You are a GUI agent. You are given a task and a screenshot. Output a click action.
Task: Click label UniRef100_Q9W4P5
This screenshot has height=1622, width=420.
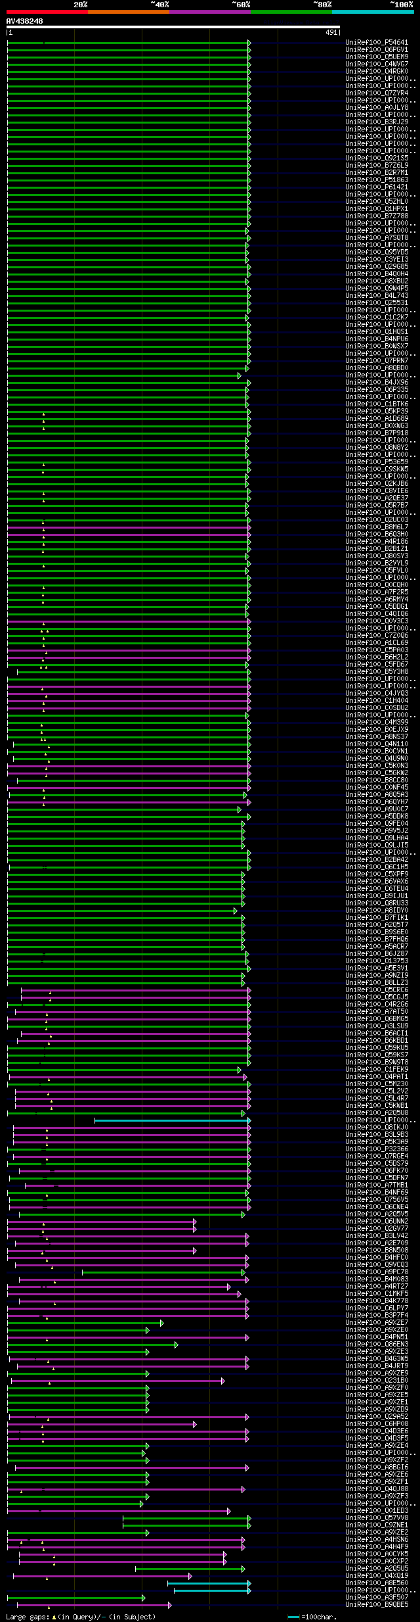pyautogui.click(x=377, y=288)
